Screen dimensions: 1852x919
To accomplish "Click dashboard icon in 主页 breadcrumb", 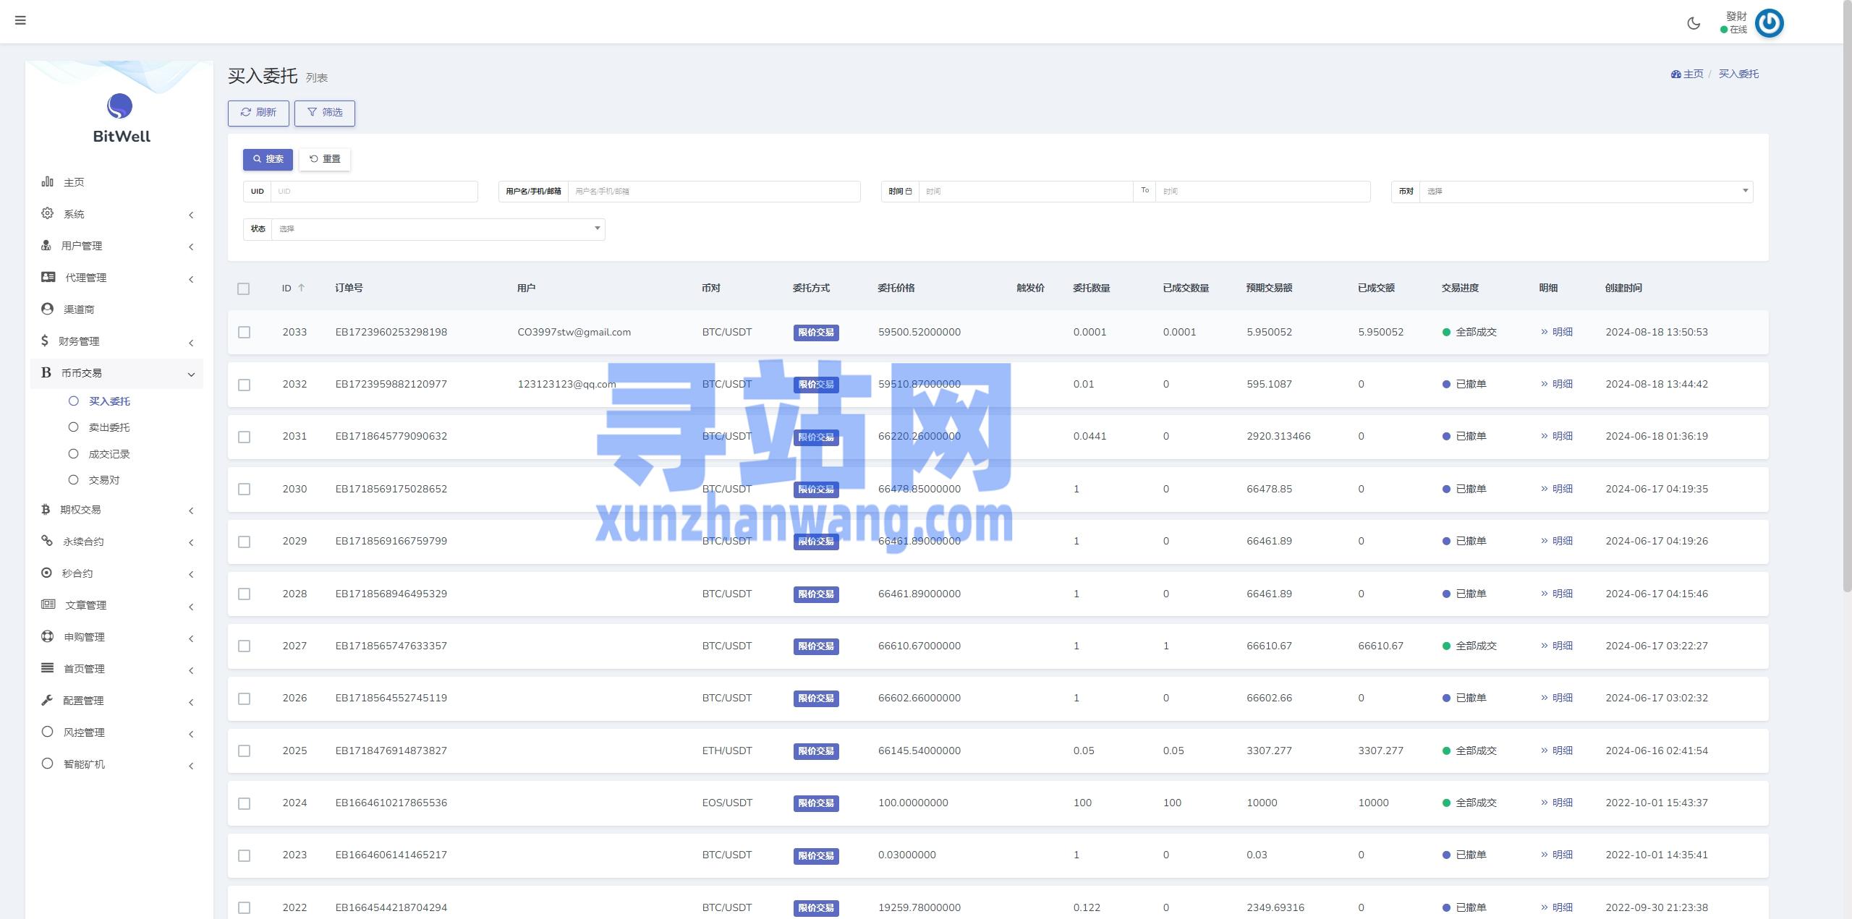I will [x=1675, y=74].
